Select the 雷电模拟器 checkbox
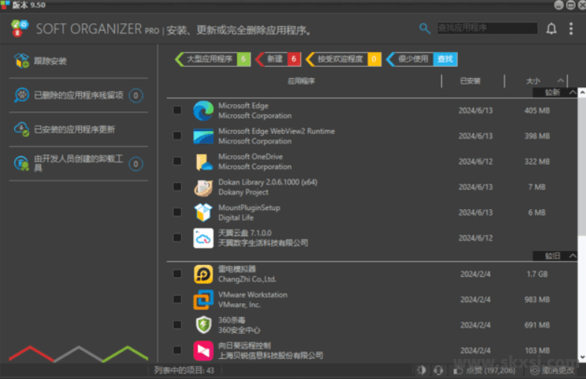This screenshot has width=586, height=379. [x=177, y=274]
